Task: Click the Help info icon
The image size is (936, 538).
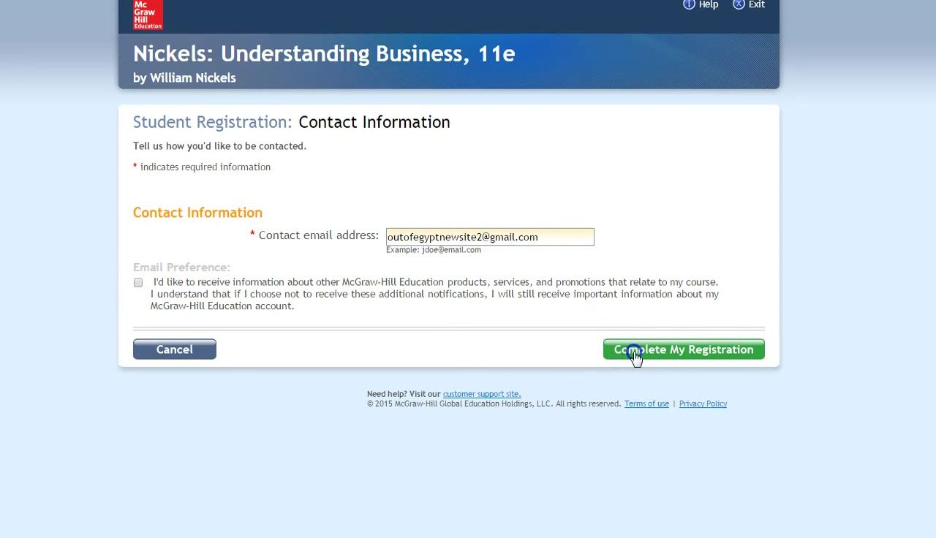Action: pyautogui.click(x=689, y=4)
